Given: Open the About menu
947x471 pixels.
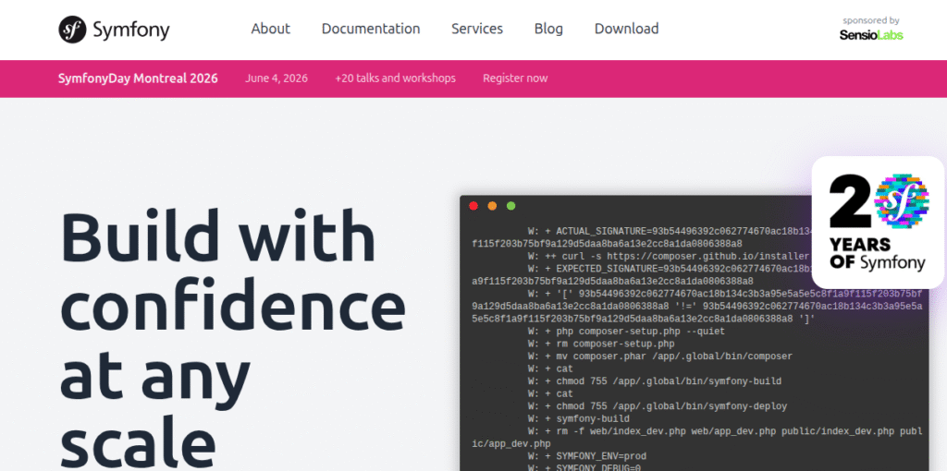Looking at the screenshot, I should pyautogui.click(x=271, y=29).
